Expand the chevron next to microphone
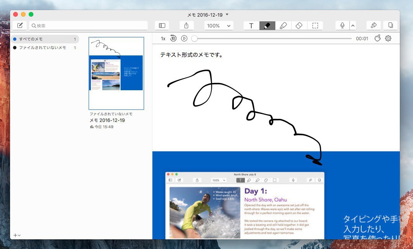This screenshot has height=249, width=413. pos(353,26)
